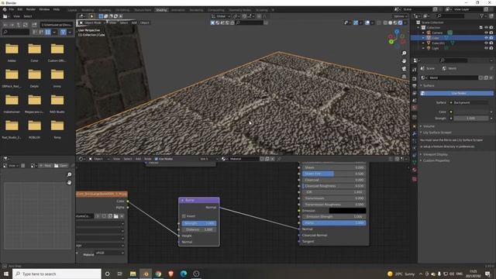This screenshot has width=496, height=279.
Task: Open the Render properties tab
Action: pyautogui.click(x=415, y=78)
